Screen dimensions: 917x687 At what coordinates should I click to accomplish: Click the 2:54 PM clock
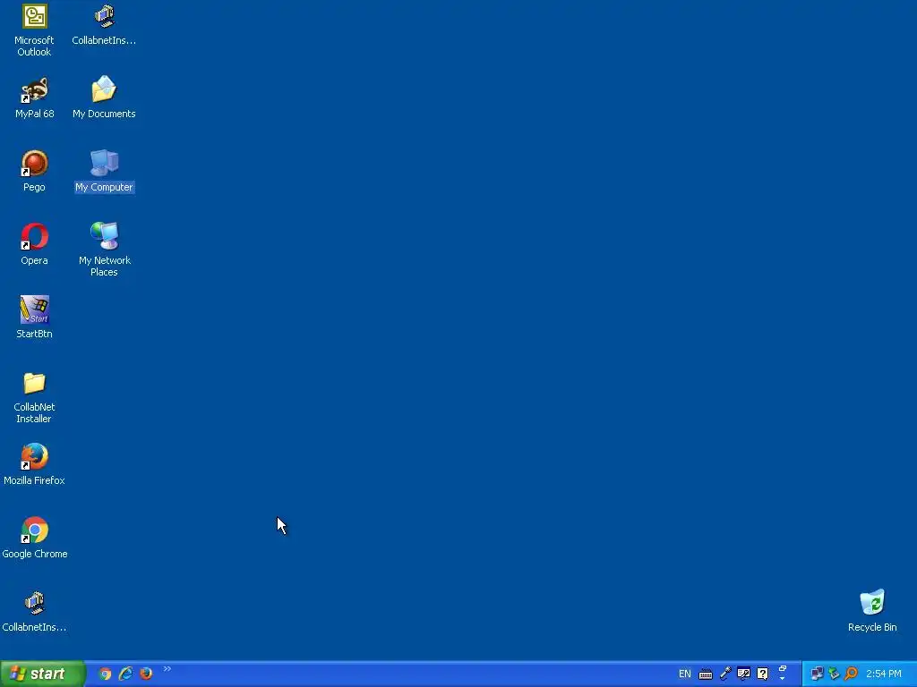click(x=884, y=674)
